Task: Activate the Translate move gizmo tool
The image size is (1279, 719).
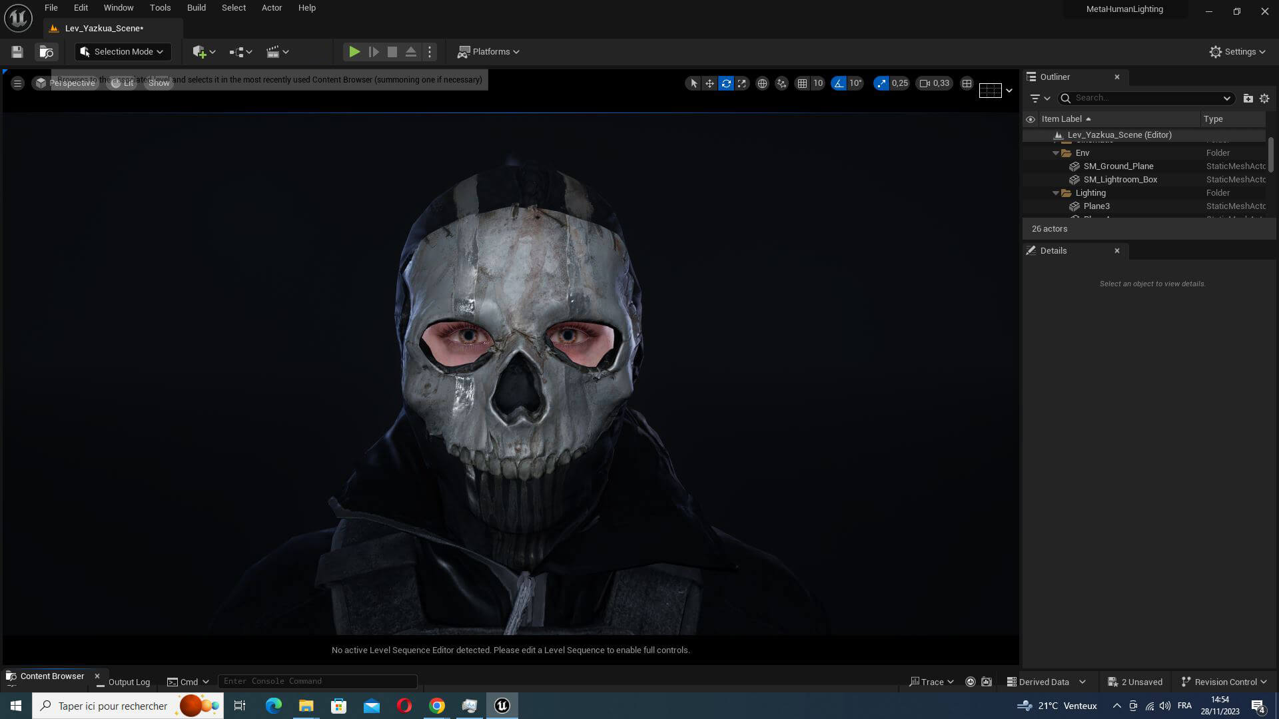Action: (x=709, y=83)
